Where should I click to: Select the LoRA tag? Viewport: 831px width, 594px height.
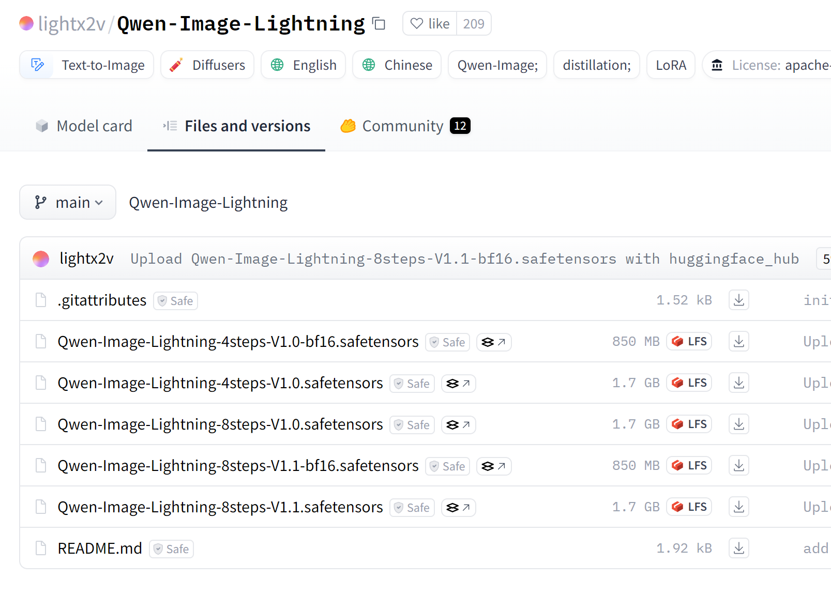pos(671,65)
